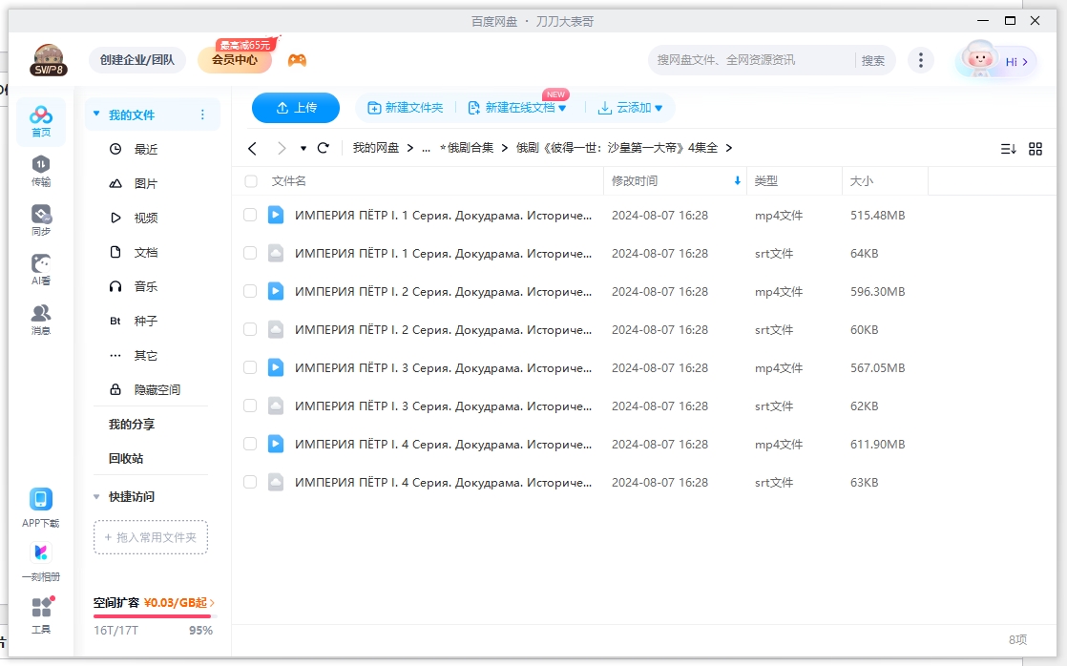Collapse the 快捷访问 section
This screenshot has height=666, width=1067.
pos(95,496)
